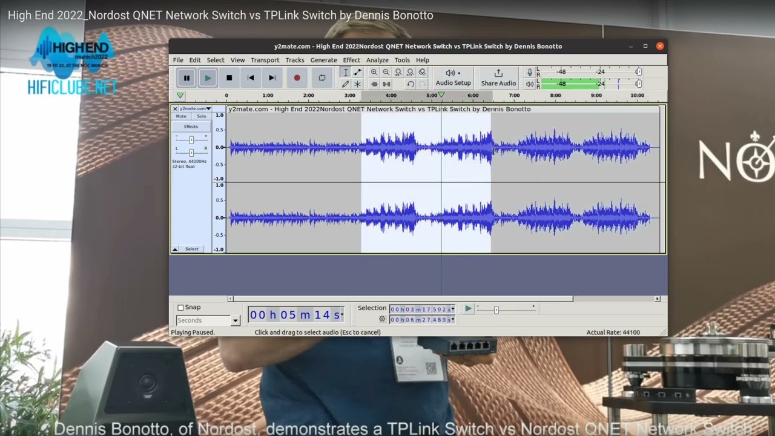Viewport: 775px width, 436px height.
Task: Click the horizontal scrollbar in Audacity
Action: (x=403, y=299)
